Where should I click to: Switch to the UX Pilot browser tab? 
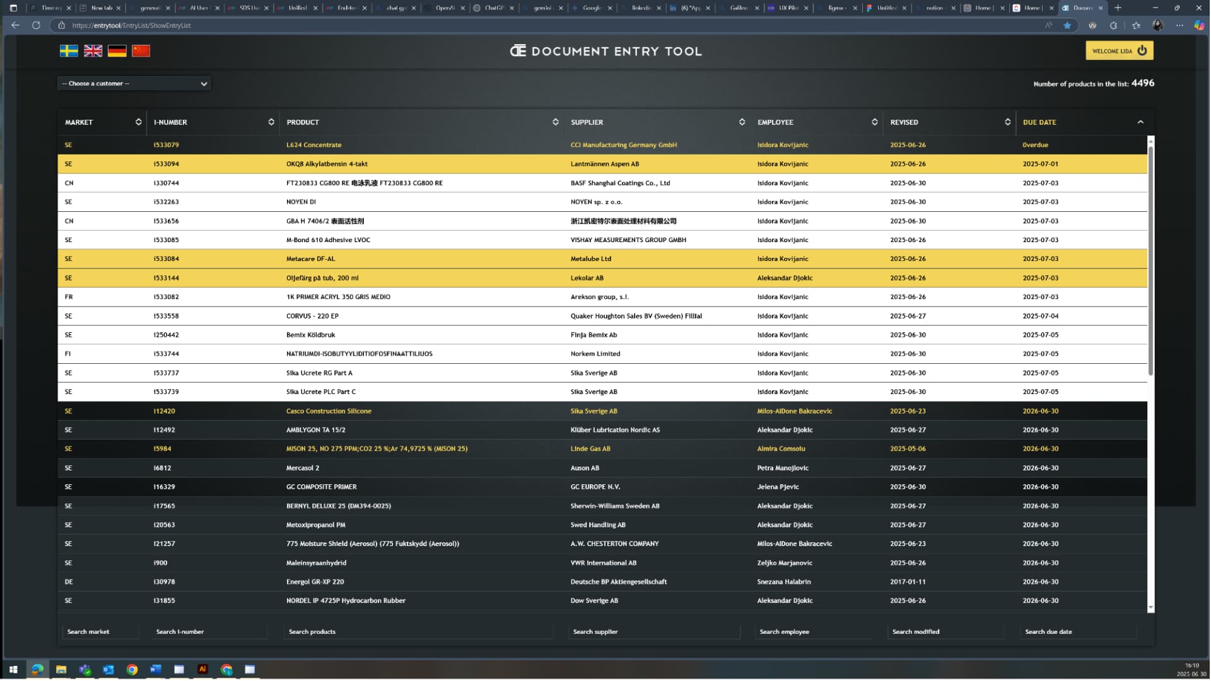click(788, 8)
